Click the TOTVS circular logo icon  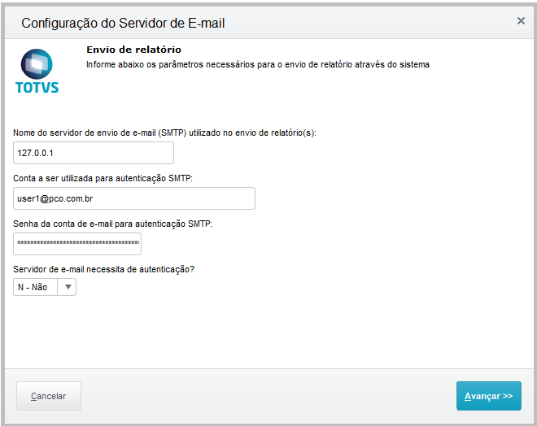click(x=37, y=63)
